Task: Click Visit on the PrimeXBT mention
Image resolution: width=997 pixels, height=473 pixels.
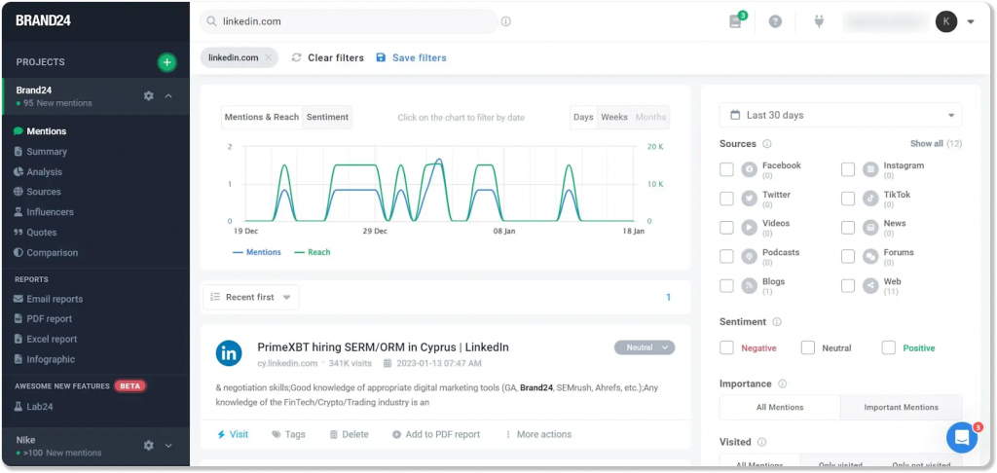Action: tap(233, 435)
